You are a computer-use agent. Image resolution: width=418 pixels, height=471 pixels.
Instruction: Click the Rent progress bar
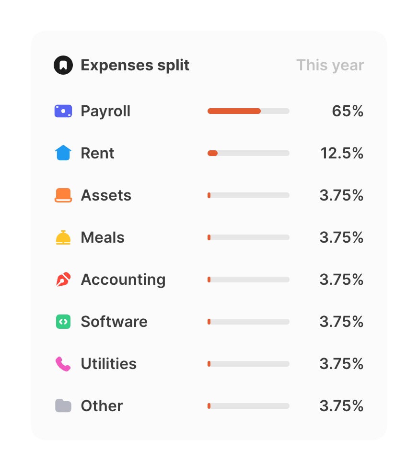click(x=248, y=153)
